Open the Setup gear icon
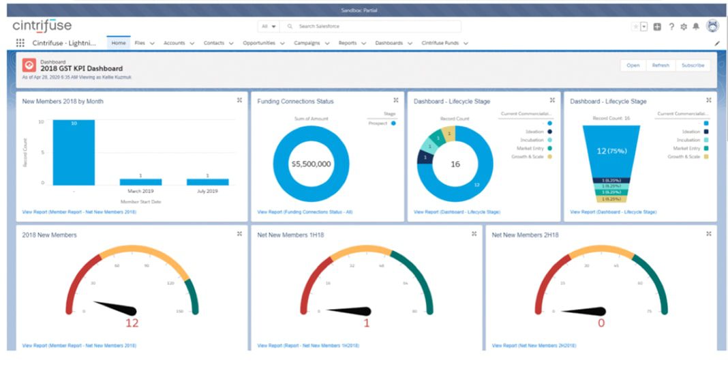This screenshot has height=369, width=728. [x=684, y=27]
